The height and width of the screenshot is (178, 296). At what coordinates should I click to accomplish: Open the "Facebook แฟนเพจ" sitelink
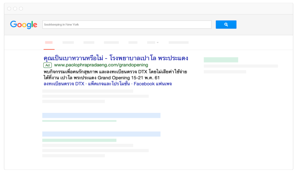153,84
